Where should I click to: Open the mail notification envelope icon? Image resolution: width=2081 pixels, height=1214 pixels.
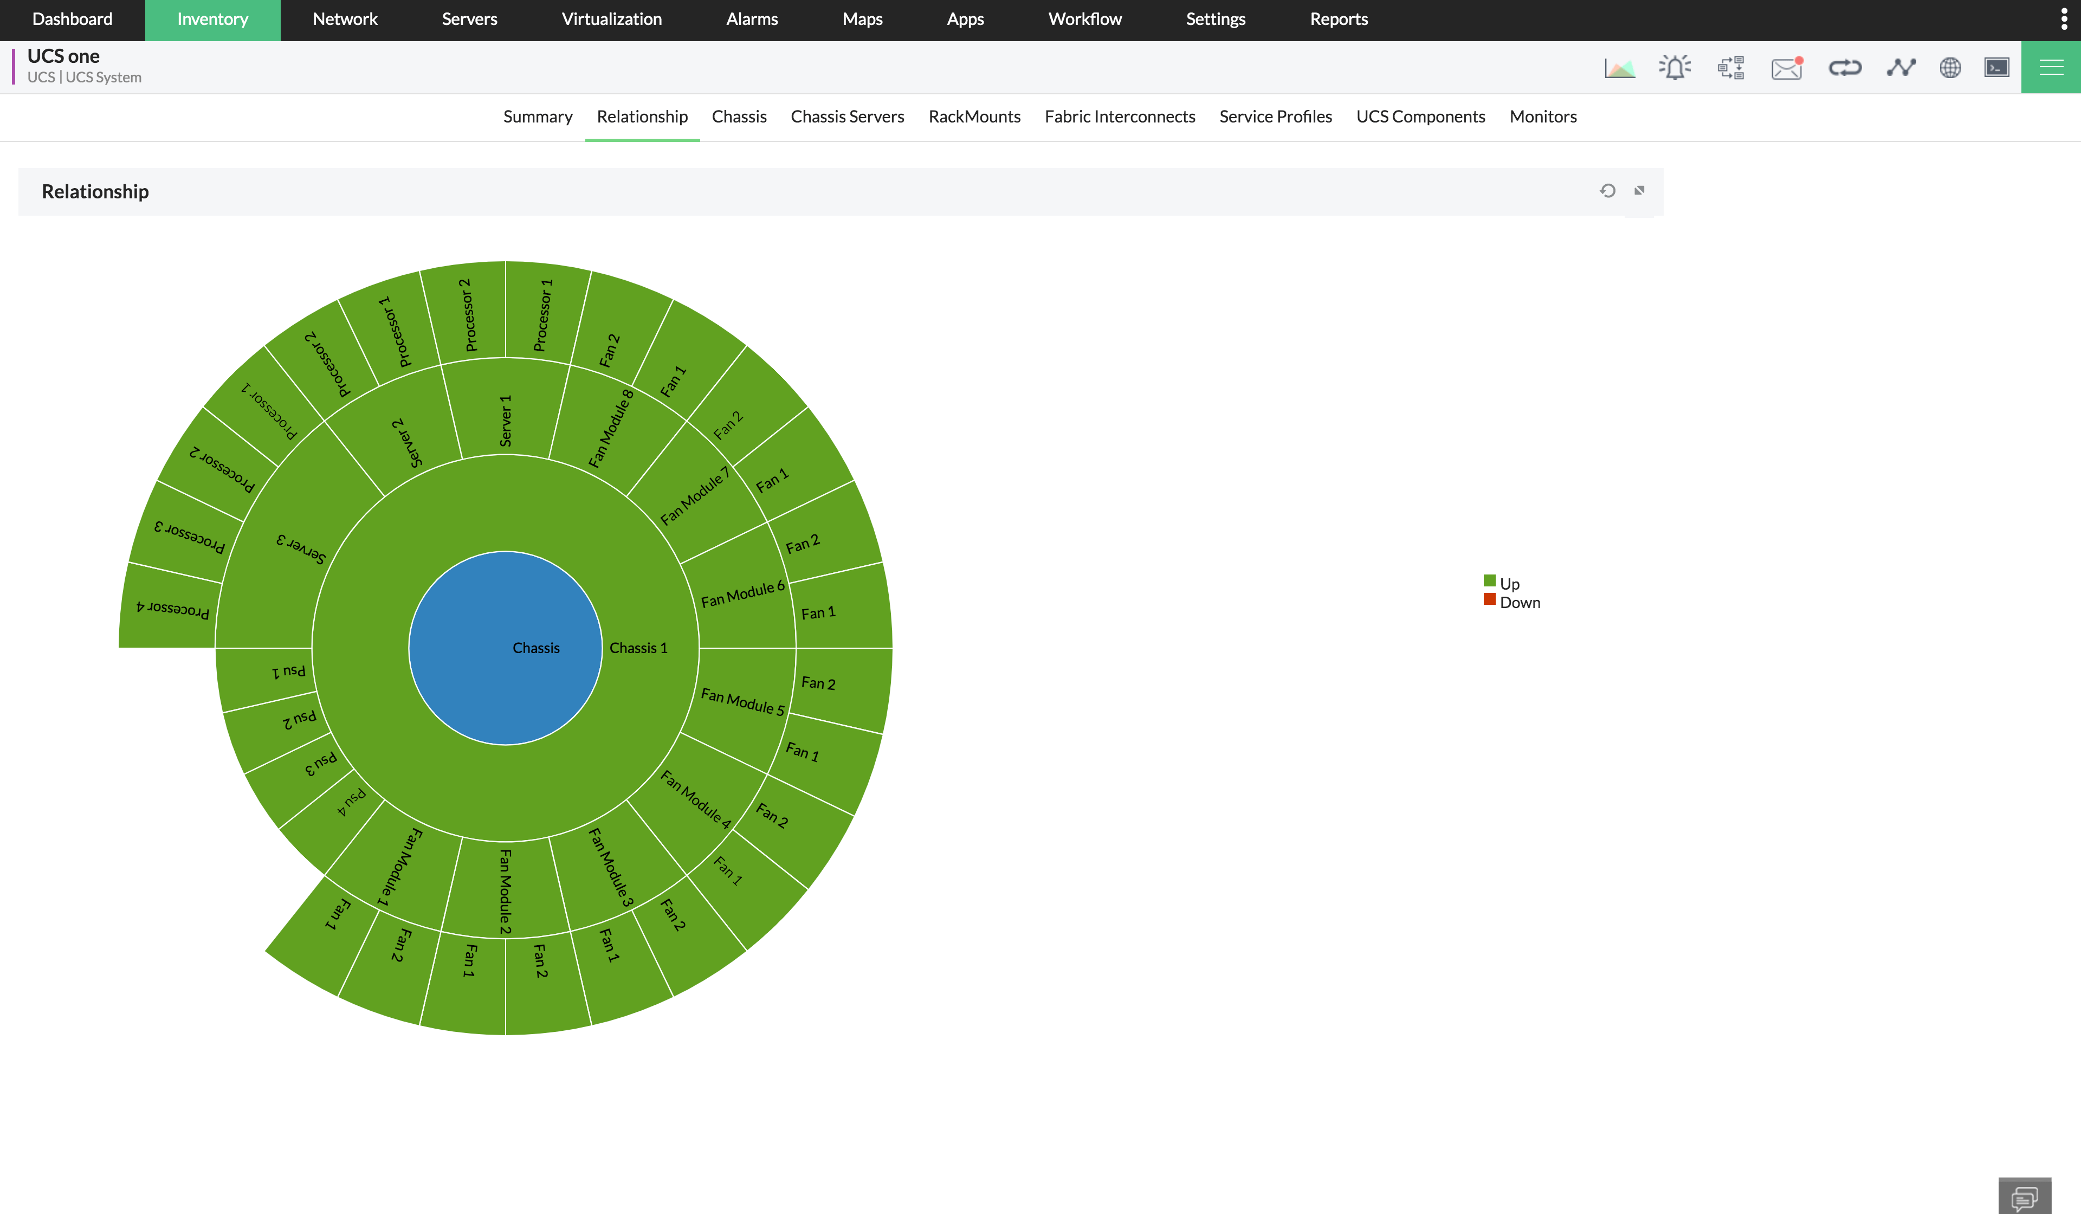[x=1786, y=68]
